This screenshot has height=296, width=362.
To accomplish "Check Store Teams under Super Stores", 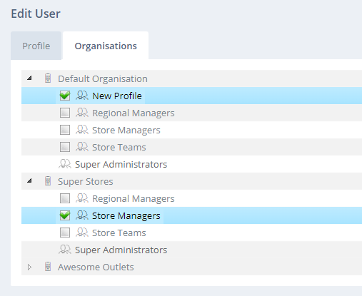I will coord(65,233).
